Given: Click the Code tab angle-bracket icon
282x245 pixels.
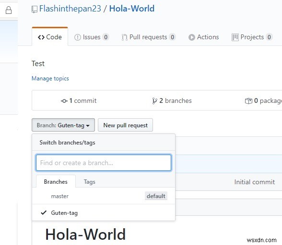Looking at the screenshot, I should (x=41, y=37).
